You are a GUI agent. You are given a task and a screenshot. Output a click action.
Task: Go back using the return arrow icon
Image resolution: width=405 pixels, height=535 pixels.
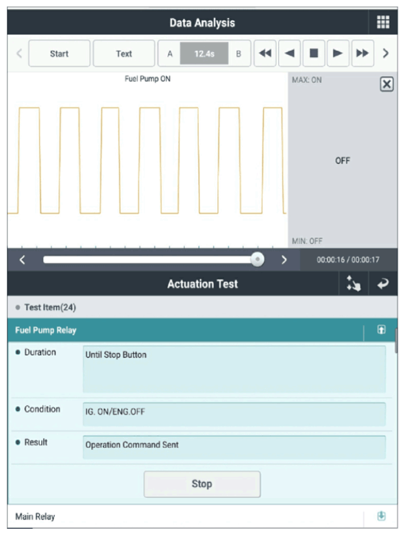pos(383,283)
